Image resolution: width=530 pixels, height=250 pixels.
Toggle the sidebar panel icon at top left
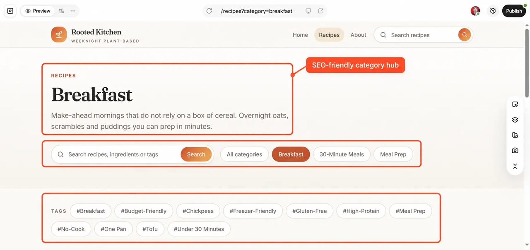point(10,11)
